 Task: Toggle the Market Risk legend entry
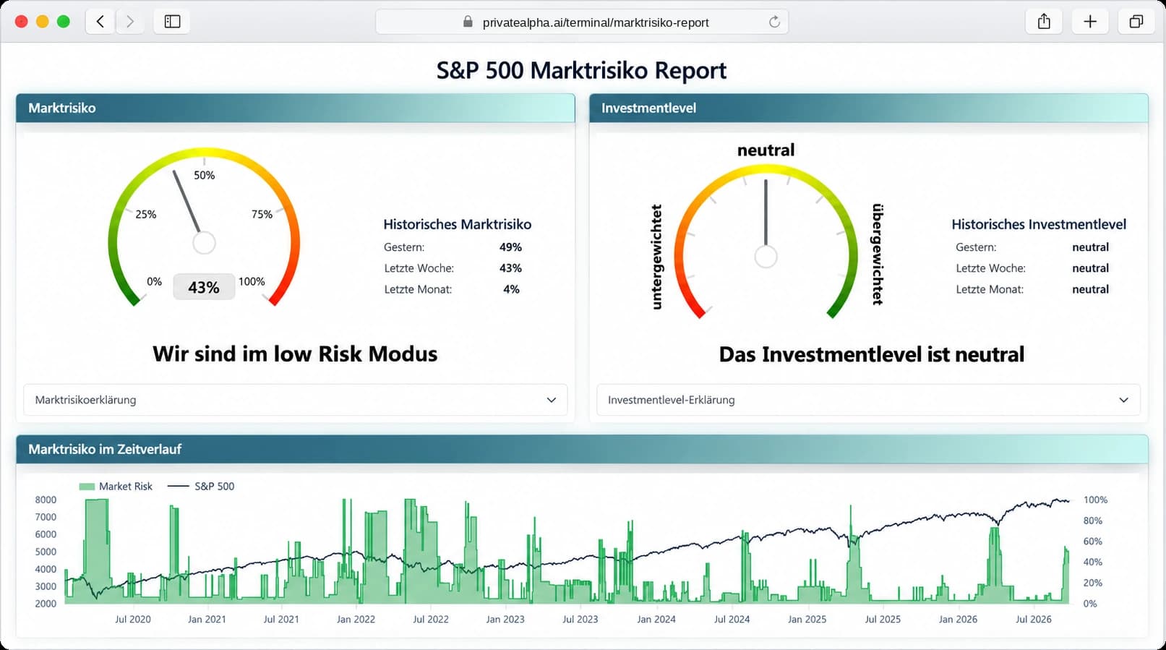tap(116, 487)
